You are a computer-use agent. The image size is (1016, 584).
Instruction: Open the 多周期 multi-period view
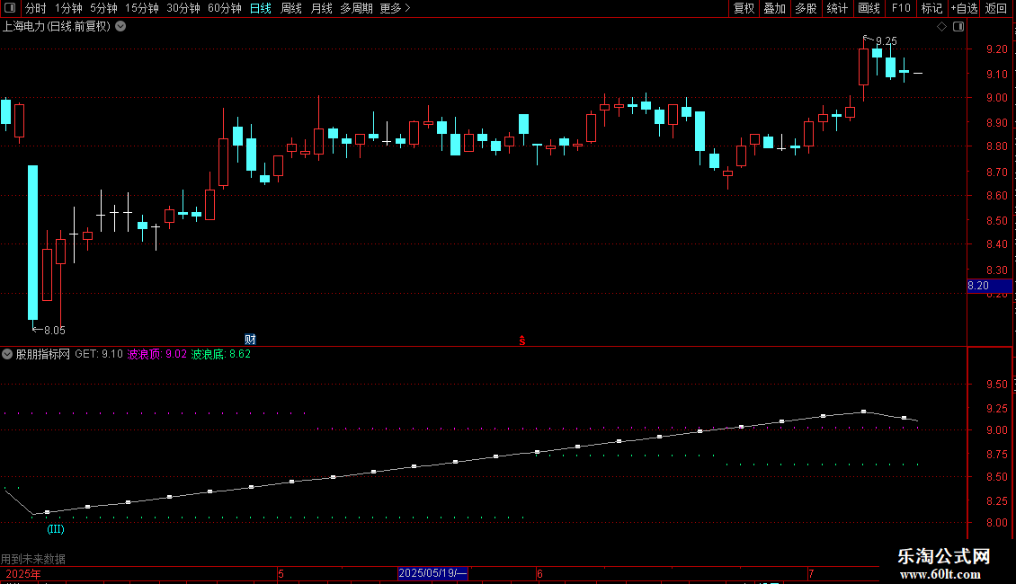click(356, 8)
